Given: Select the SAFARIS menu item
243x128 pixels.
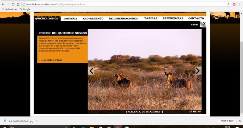Looking at the screenshot, I should click(71, 18).
